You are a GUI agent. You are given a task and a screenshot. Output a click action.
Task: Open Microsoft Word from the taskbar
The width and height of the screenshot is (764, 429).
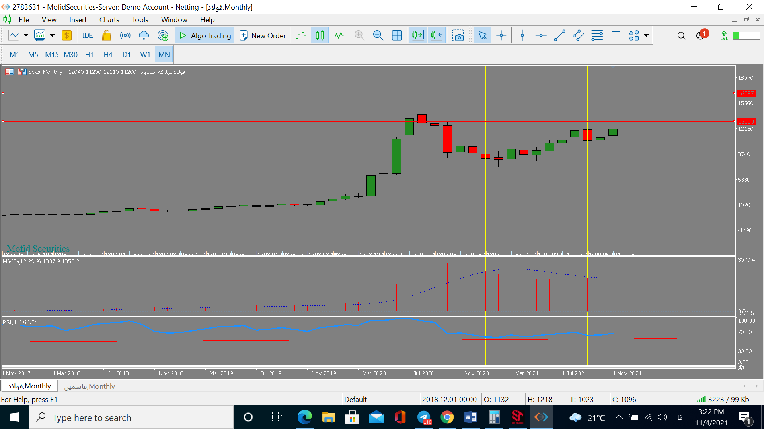pos(470,417)
